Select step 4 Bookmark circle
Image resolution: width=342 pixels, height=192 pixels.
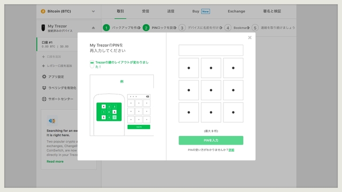coord(228,28)
